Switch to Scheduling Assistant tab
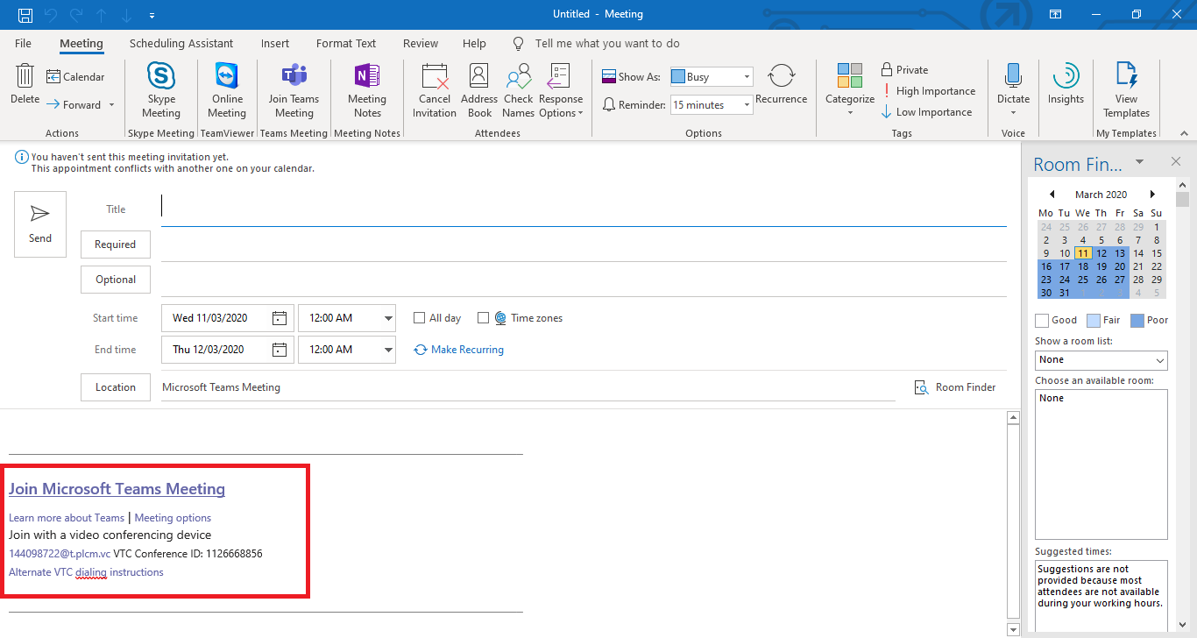This screenshot has width=1197, height=638. click(x=181, y=43)
